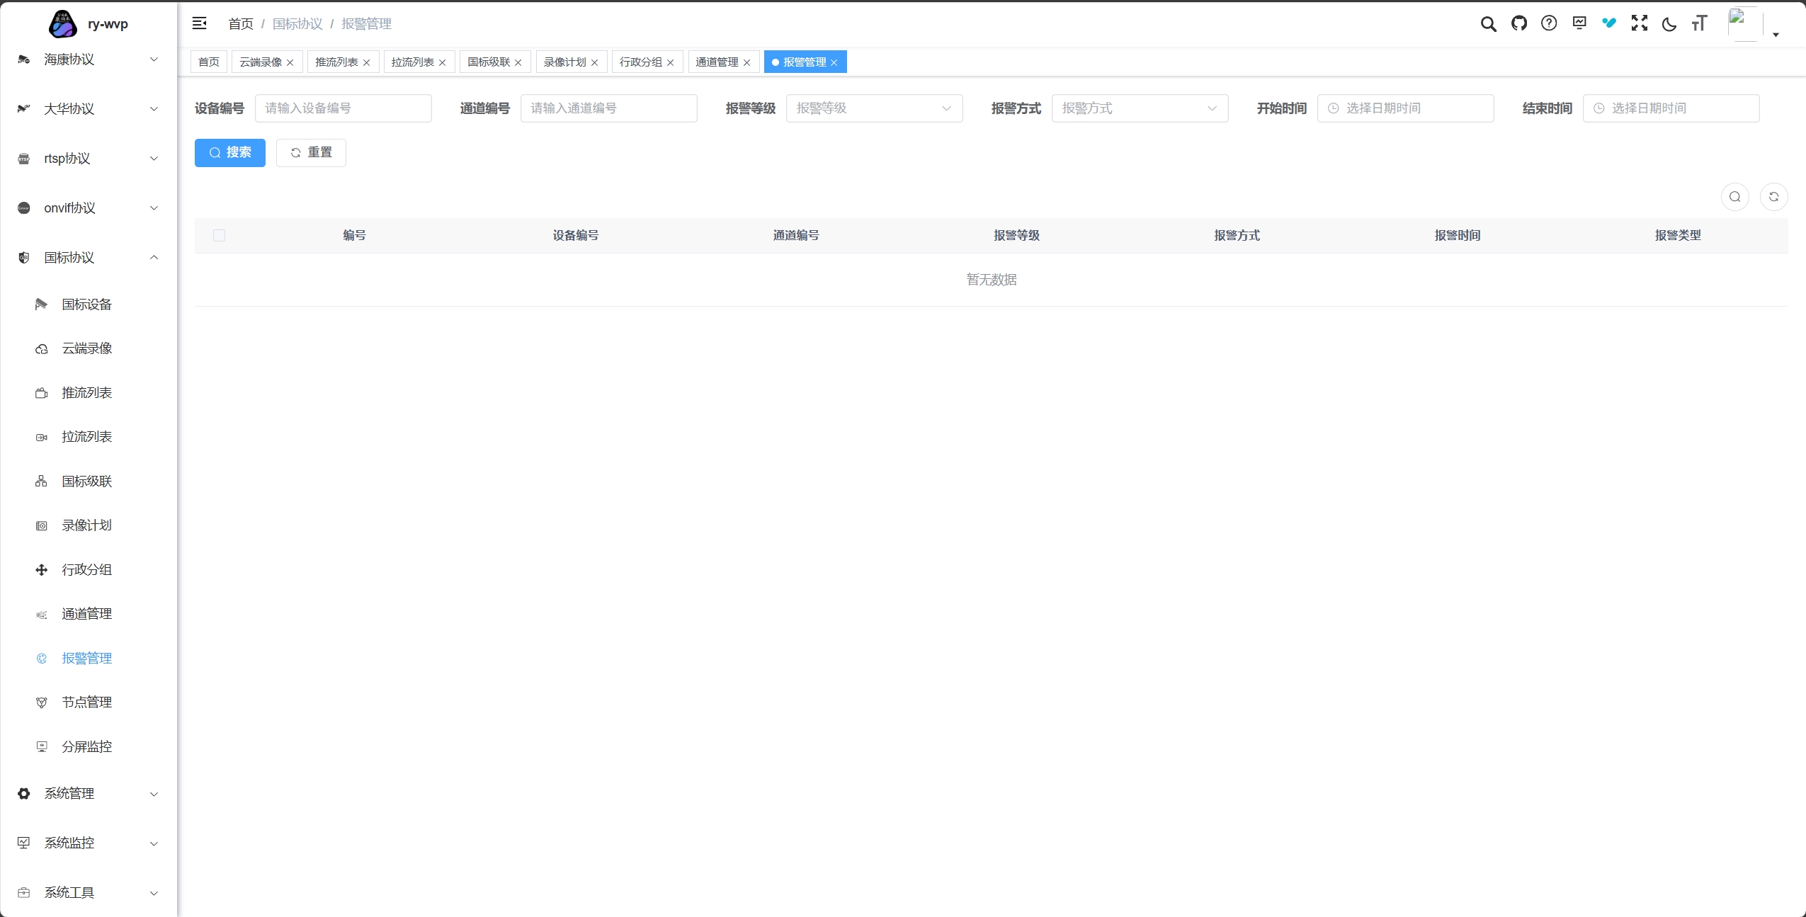Open the header search magnifier icon
The height and width of the screenshot is (917, 1806).
click(1488, 23)
